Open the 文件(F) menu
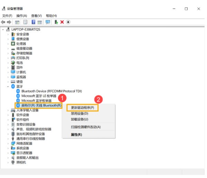Screen dimensions: 207x178 tap(7, 16)
